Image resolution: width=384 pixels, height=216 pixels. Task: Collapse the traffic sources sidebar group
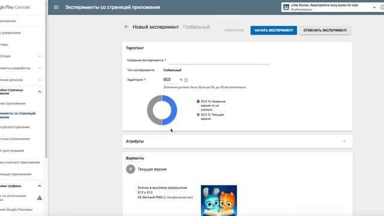click(40, 186)
